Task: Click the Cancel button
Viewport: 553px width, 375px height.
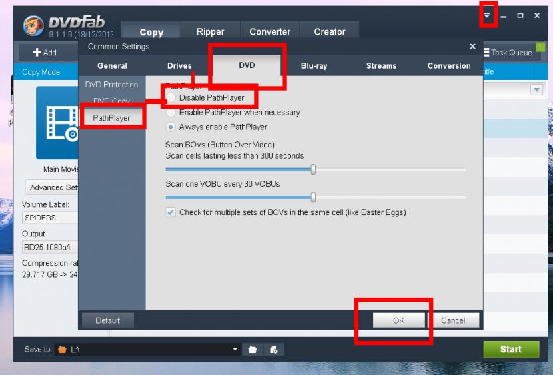Action: click(x=453, y=320)
